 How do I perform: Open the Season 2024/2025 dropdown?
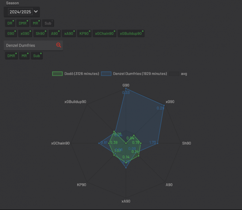click(x=22, y=12)
